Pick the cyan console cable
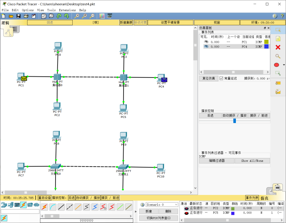 coord(53,207)
